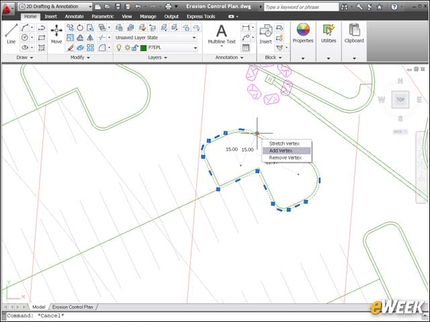Expand the Modify panel
The width and height of the screenshot is (430, 322).
(80, 58)
